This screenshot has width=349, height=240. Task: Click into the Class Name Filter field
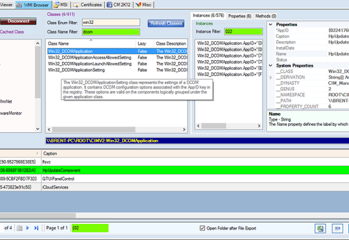coord(111,32)
